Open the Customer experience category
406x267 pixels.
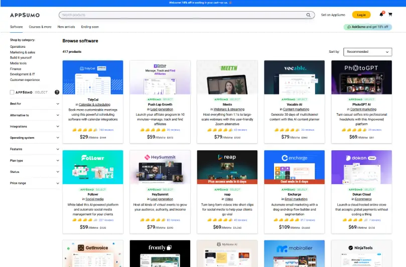tap(25, 80)
